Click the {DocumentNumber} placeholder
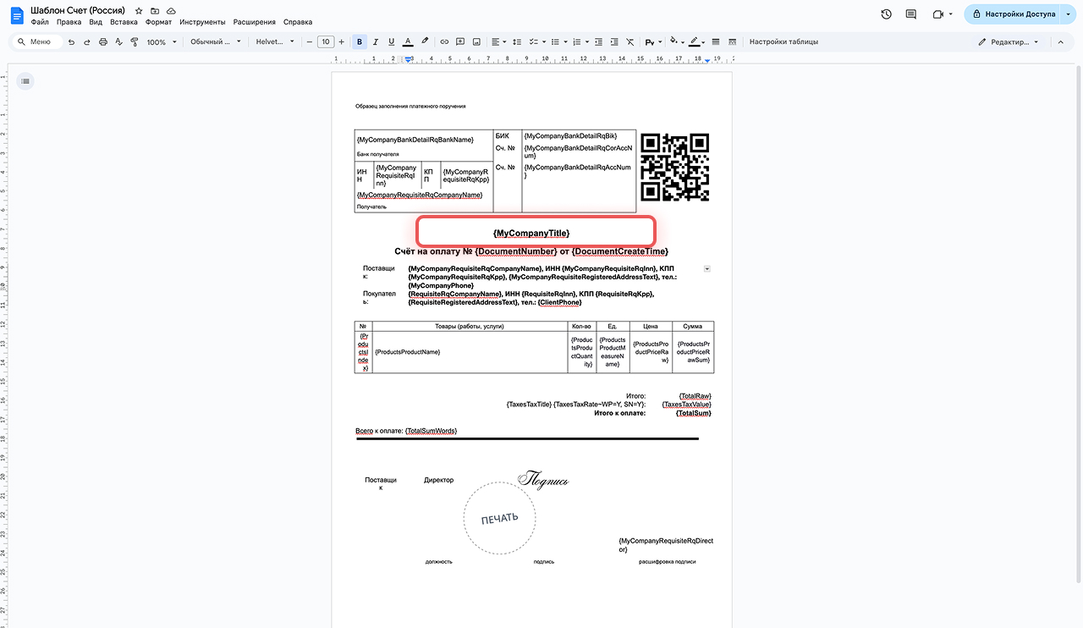 coord(515,251)
